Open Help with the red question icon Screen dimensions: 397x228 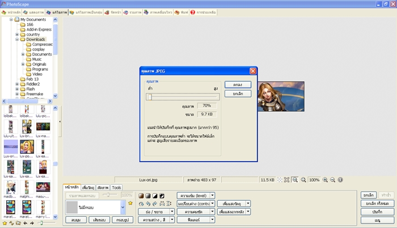(193, 12)
